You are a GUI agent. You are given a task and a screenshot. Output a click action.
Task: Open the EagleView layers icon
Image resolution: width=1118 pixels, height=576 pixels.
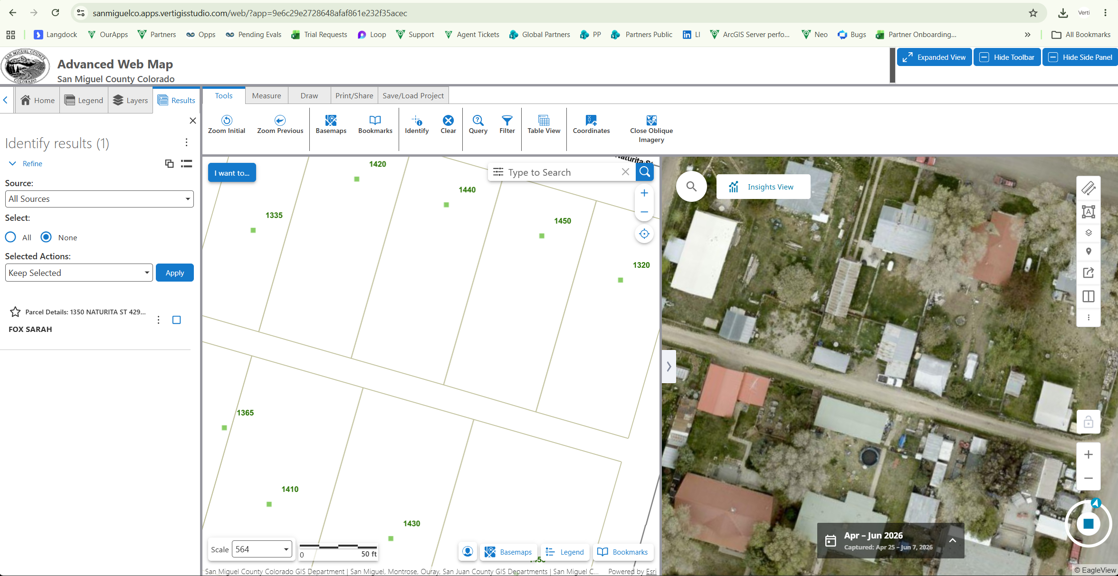(x=1089, y=233)
